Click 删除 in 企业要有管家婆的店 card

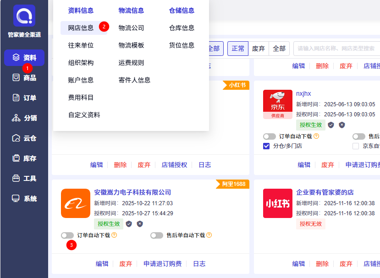point(322,264)
